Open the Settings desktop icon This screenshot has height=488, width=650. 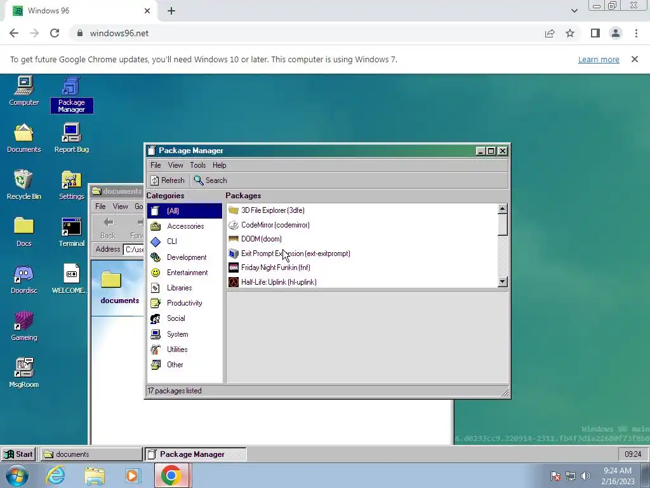pos(71,185)
